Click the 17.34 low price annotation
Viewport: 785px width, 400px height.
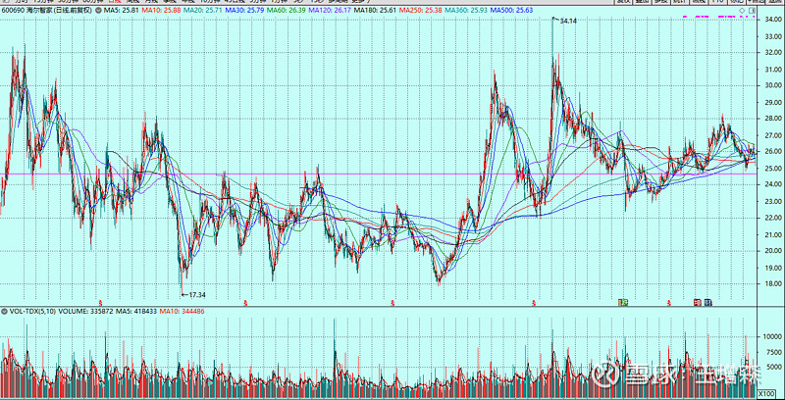coord(196,294)
